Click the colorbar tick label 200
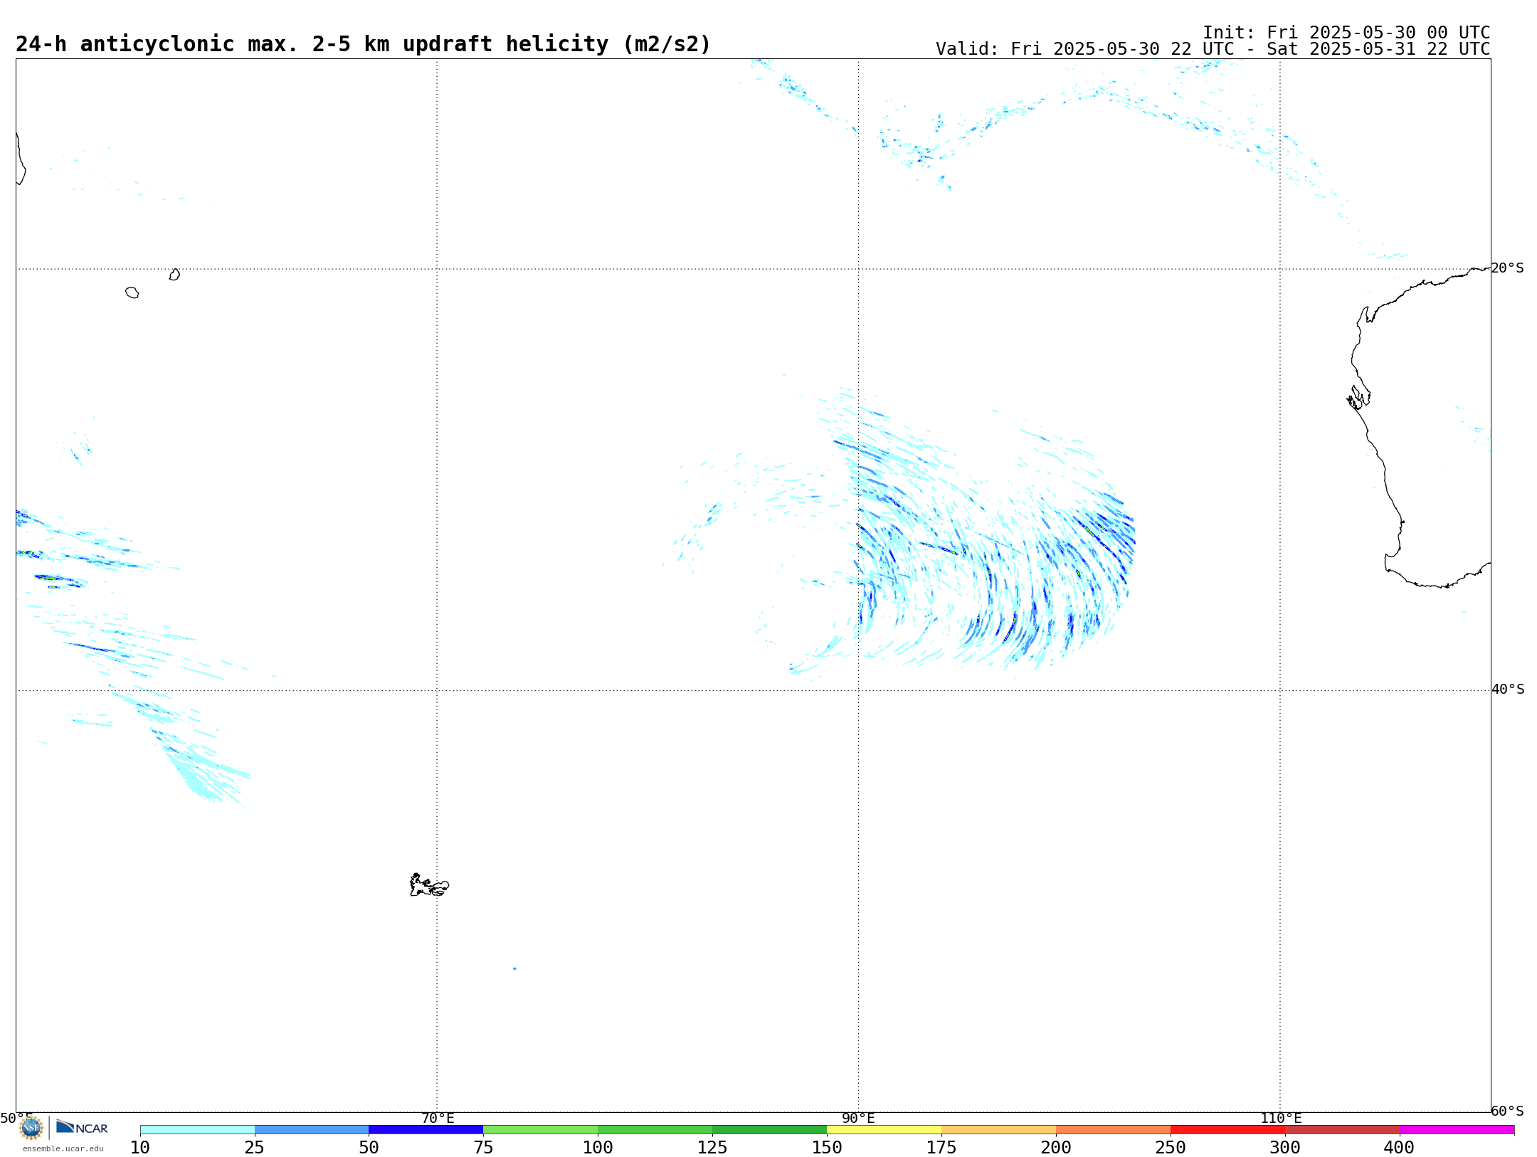1537x1157 pixels. click(1056, 1147)
